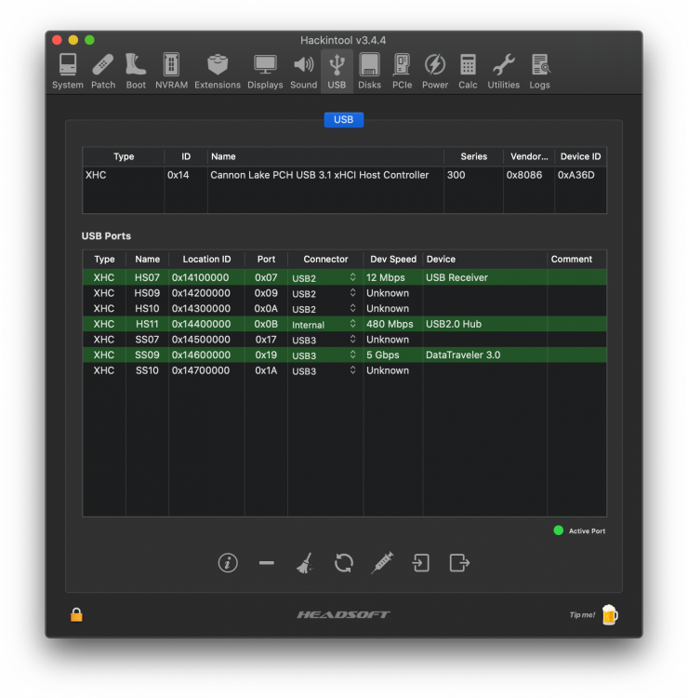Click the Device ID column header

pyautogui.click(x=580, y=156)
